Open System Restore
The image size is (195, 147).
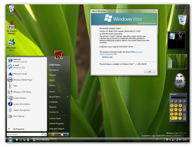pos(27,98)
